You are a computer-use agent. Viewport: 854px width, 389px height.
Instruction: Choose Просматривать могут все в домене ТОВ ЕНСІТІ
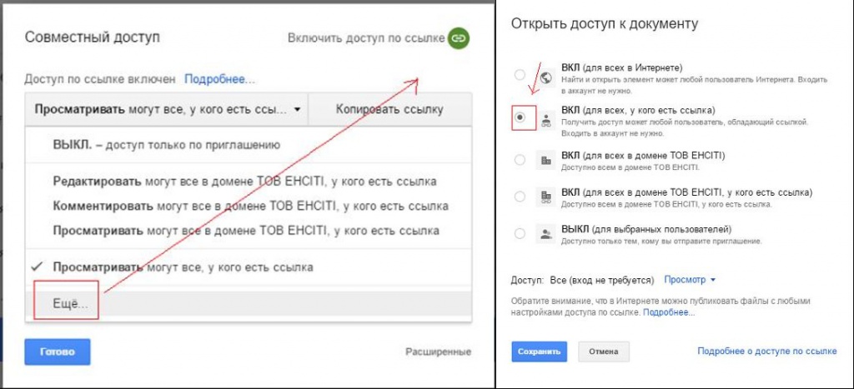tap(249, 231)
